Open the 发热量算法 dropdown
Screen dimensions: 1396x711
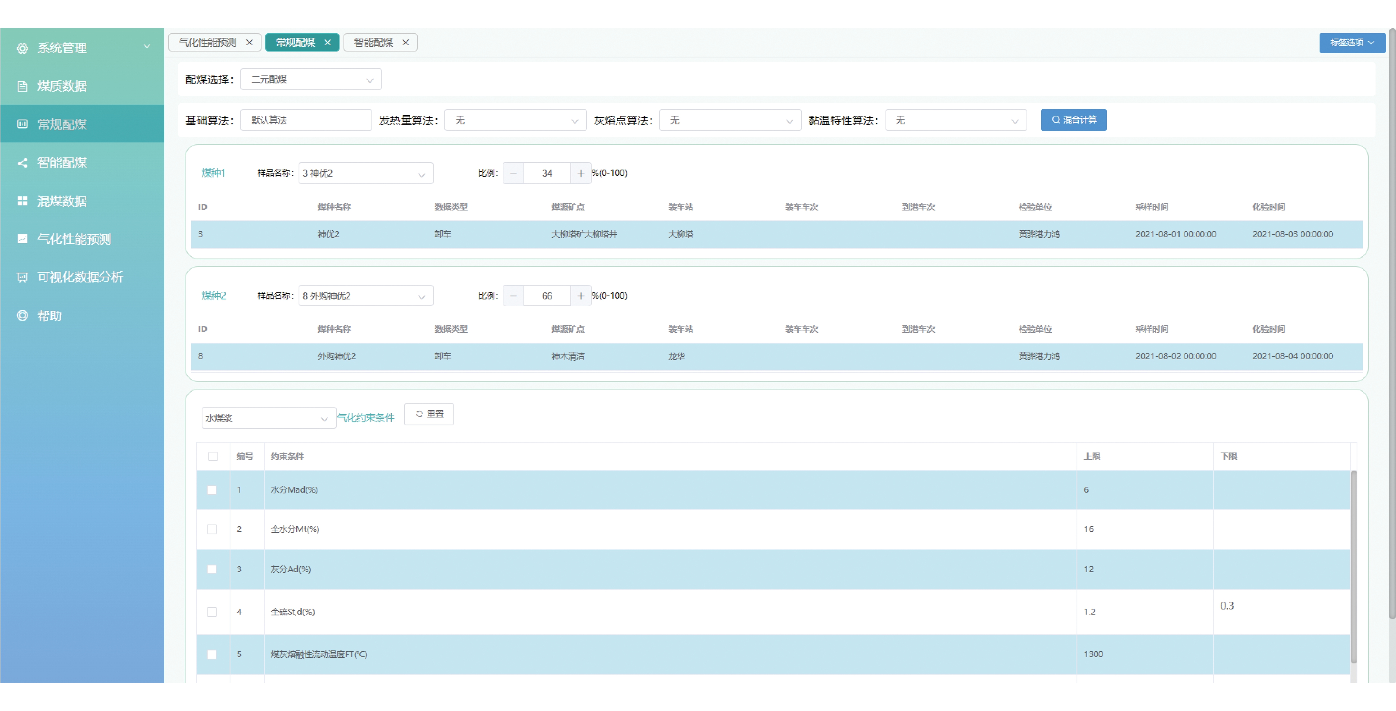tap(515, 120)
